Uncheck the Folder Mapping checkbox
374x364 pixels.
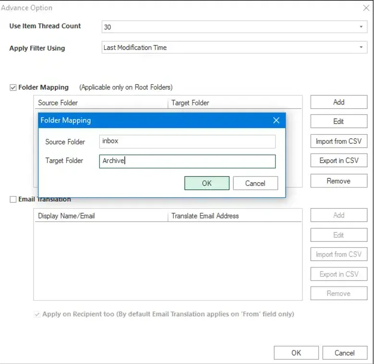click(x=13, y=88)
